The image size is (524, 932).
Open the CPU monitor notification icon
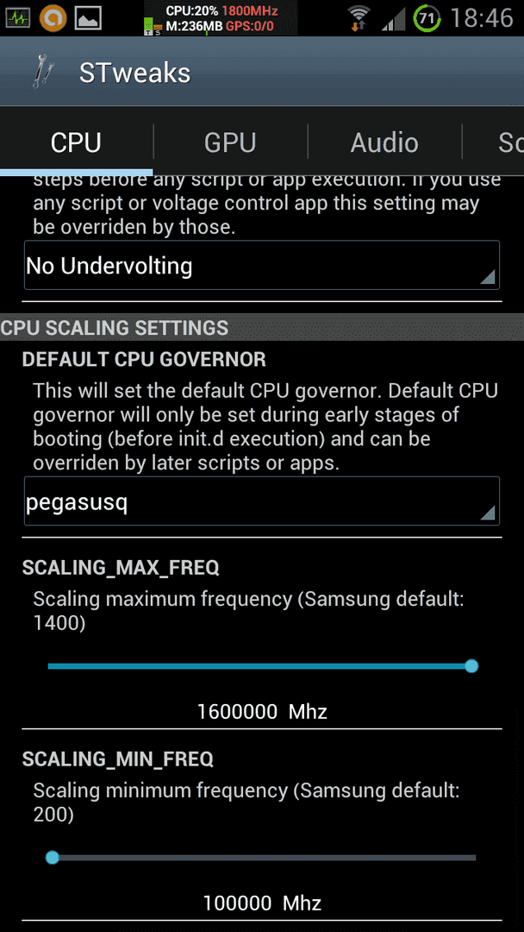(x=18, y=18)
